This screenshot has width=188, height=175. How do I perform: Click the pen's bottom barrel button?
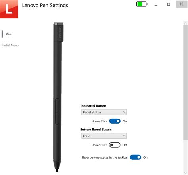pyautogui.click(x=57, y=118)
